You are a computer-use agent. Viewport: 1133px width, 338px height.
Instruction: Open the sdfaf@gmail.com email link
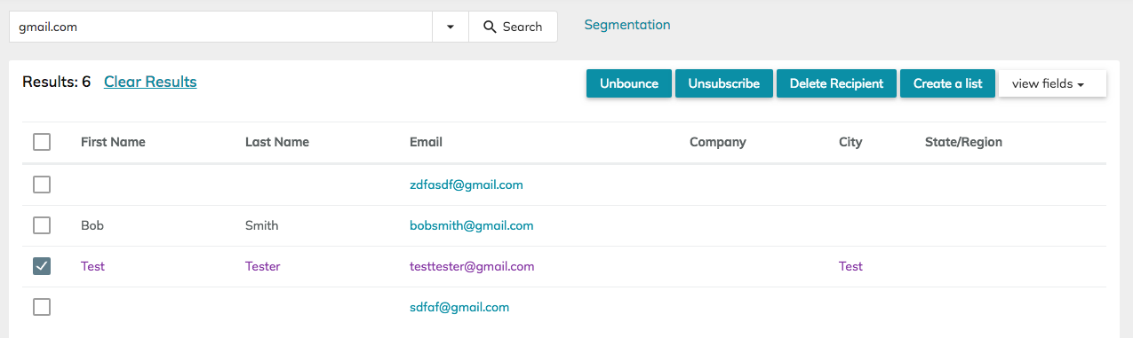tap(459, 307)
